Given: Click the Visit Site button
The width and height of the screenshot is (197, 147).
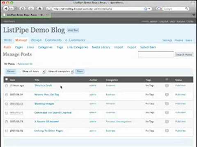Looking at the screenshot, I should click(x=73, y=30).
